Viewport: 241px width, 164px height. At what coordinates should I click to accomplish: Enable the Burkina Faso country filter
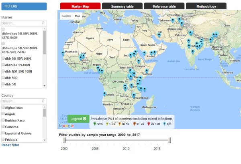click(3, 120)
